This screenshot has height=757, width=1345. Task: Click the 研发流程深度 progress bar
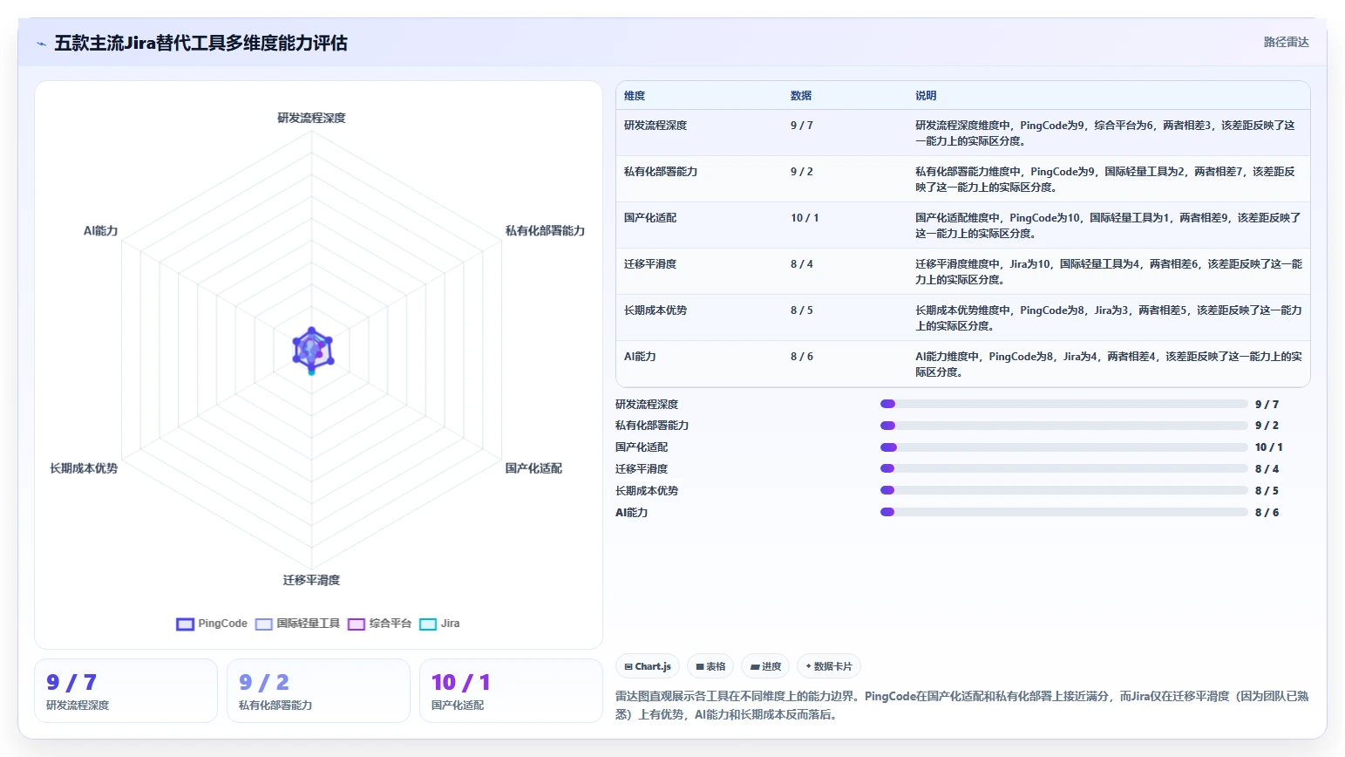point(1064,404)
